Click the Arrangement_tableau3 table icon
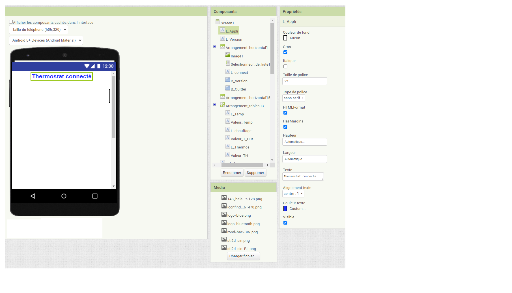Image resolution: width=512 pixels, height=293 pixels. (x=223, y=105)
